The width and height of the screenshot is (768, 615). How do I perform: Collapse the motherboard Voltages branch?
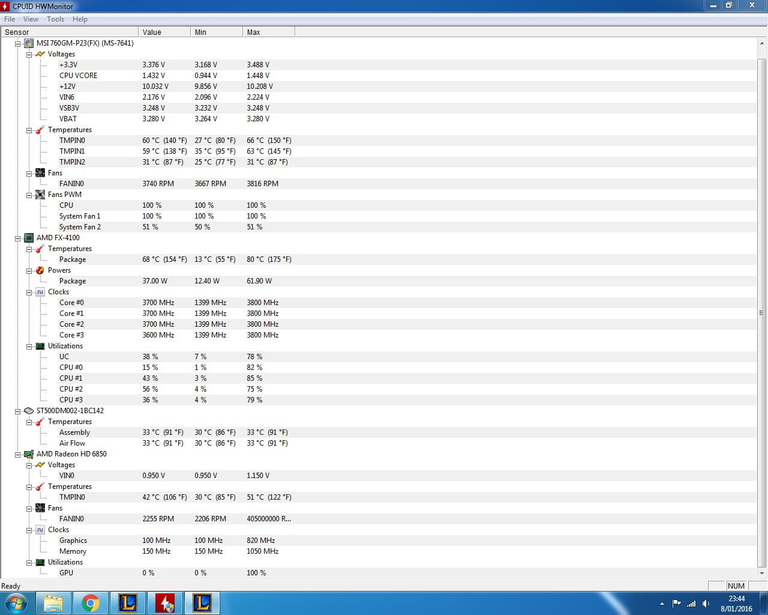tap(29, 54)
